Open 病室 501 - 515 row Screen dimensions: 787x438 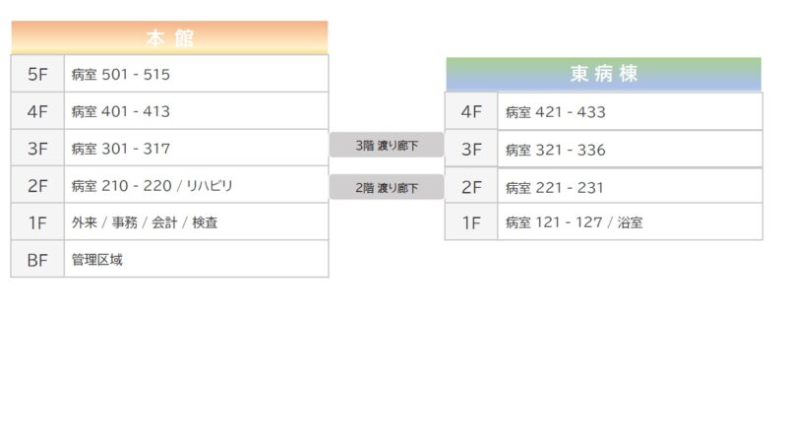(196, 74)
